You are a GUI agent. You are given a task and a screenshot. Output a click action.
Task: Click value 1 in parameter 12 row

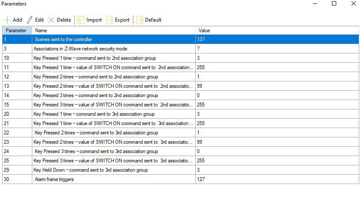pyautogui.click(x=198, y=77)
